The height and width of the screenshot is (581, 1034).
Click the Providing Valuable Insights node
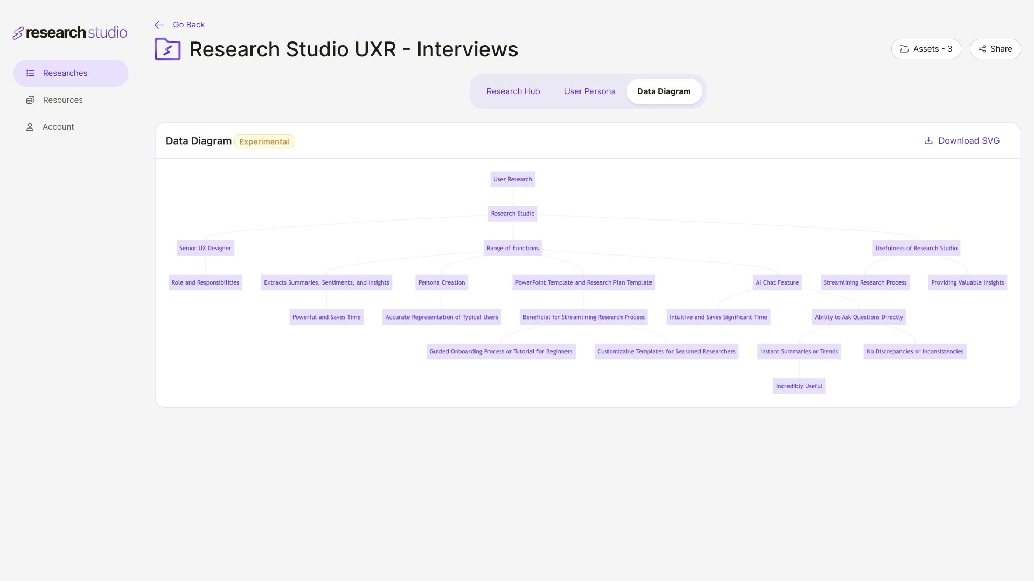[968, 282]
